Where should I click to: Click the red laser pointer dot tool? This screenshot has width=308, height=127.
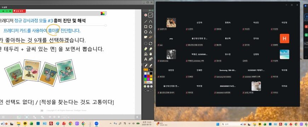(x=146, y=15)
